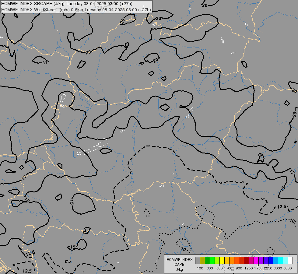Choose the orange legend swatch above 700

coord(232,261)
